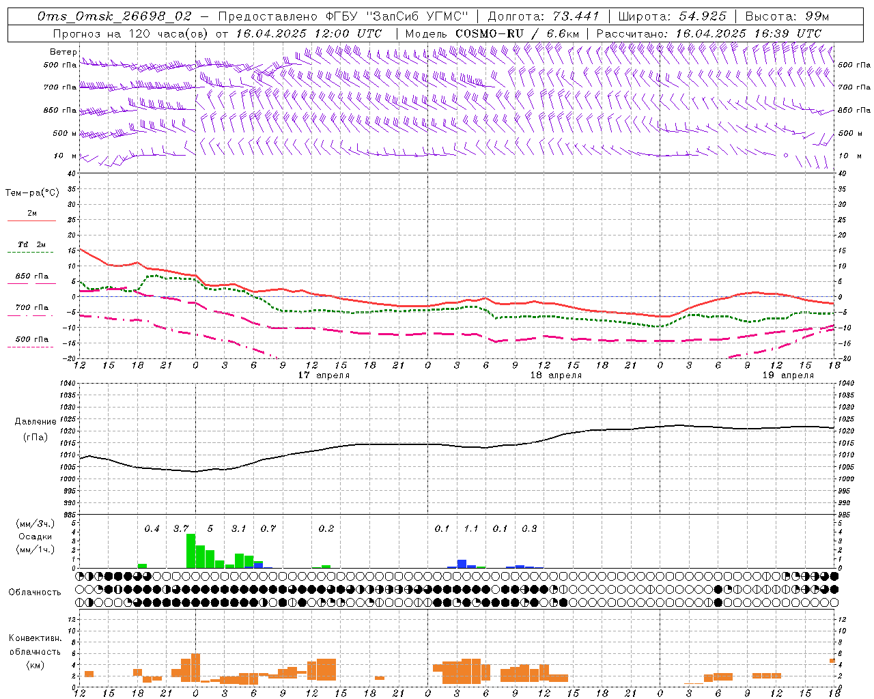Click the Ветер section label
This screenshot has width=874, height=699.
coord(63,52)
